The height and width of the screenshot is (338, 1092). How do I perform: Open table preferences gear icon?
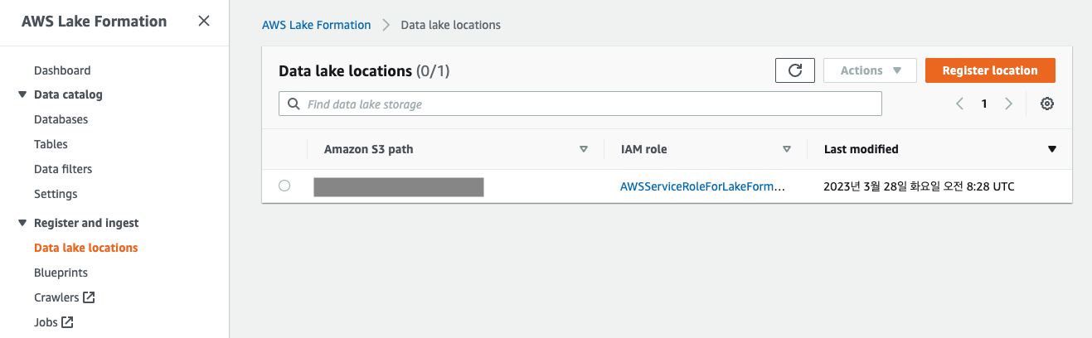(x=1047, y=104)
